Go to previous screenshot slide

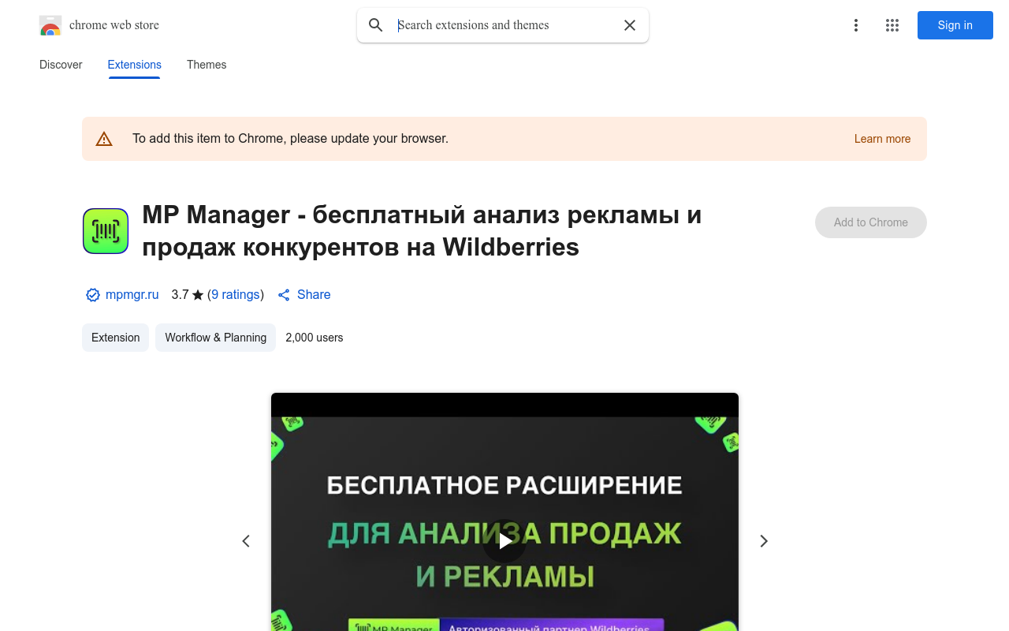246,541
